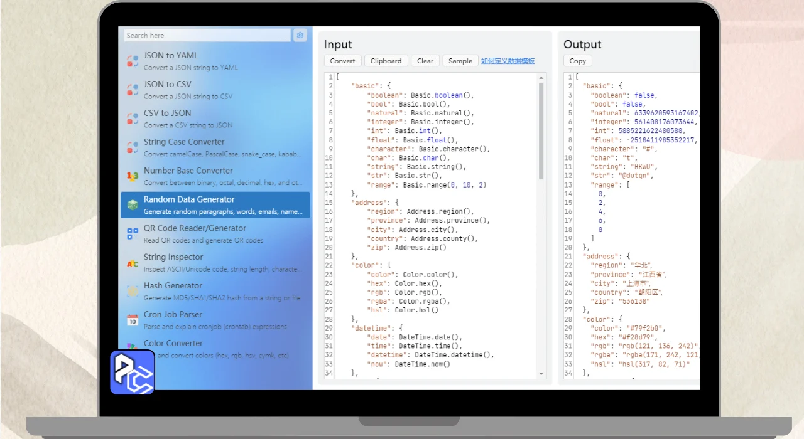Click the Cron Job Parser calendar icon

click(x=133, y=320)
